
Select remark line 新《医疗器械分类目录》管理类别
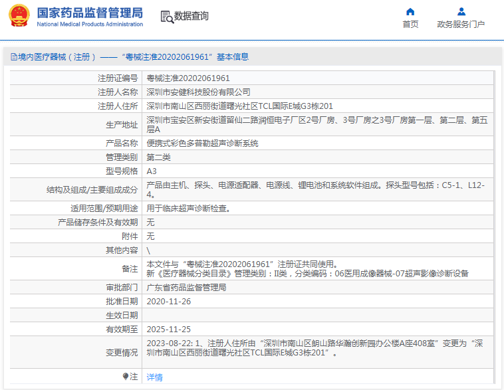click(x=307, y=274)
